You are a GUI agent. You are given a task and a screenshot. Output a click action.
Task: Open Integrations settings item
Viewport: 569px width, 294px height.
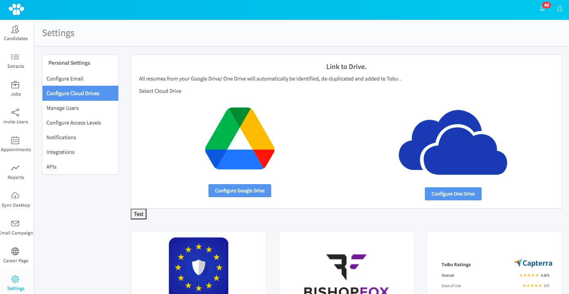click(80, 152)
